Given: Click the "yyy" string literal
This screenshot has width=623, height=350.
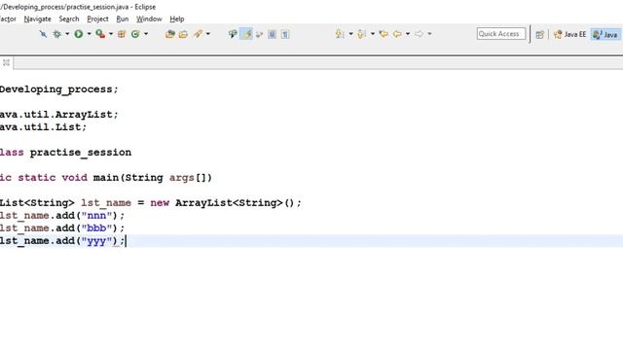Looking at the screenshot, I should click(x=96, y=241).
